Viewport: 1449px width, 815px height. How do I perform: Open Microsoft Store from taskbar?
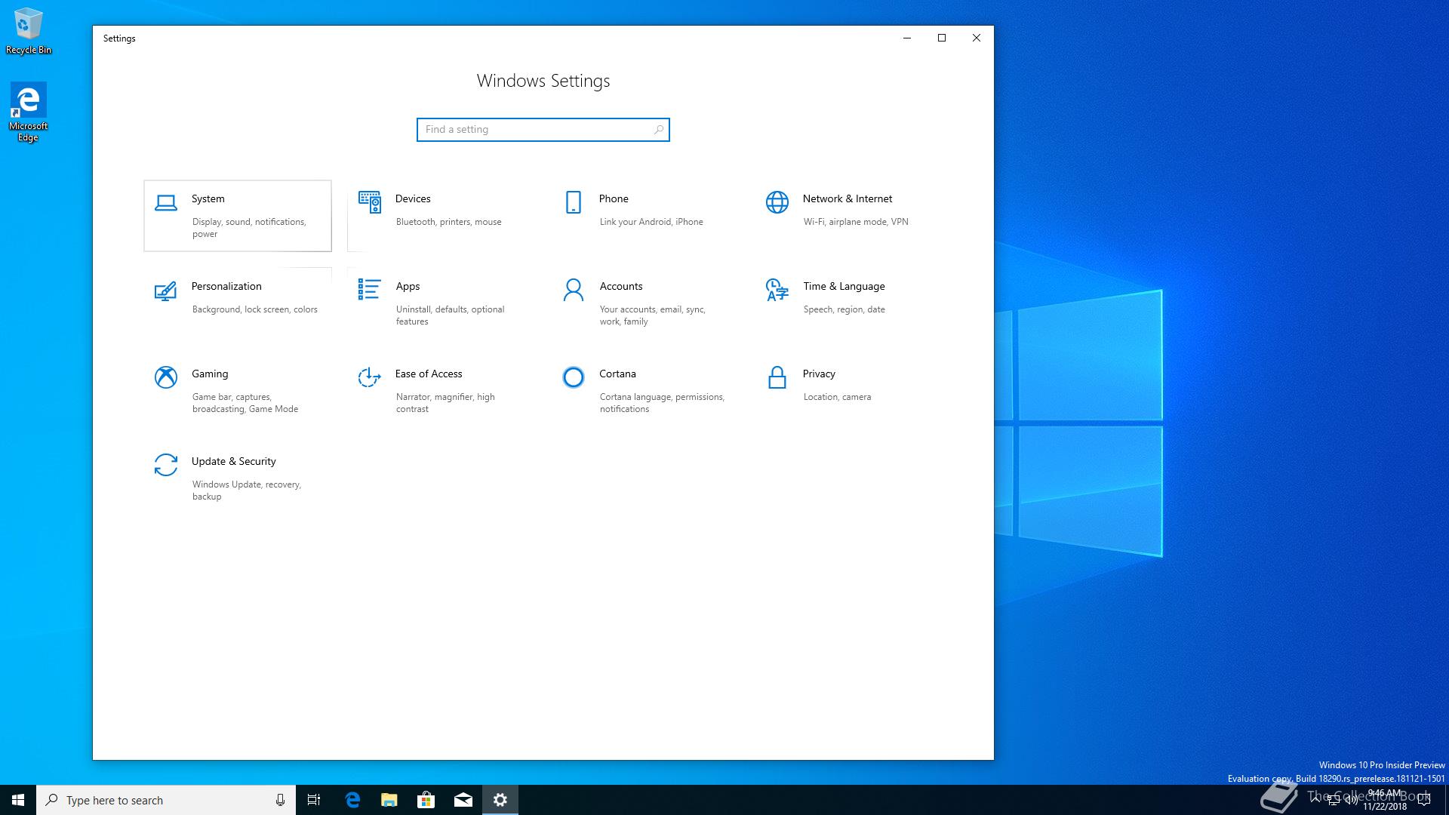point(426,800)
